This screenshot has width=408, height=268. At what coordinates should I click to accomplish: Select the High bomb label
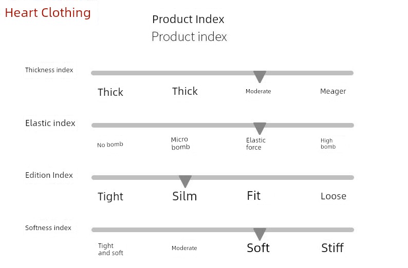coord(328,143)
